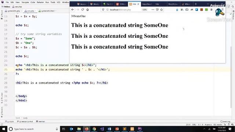
Task: Open the Tools menu
Action: pyautogui.click(x=53, y=2)
